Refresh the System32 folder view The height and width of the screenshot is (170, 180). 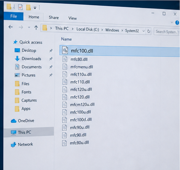149,31
